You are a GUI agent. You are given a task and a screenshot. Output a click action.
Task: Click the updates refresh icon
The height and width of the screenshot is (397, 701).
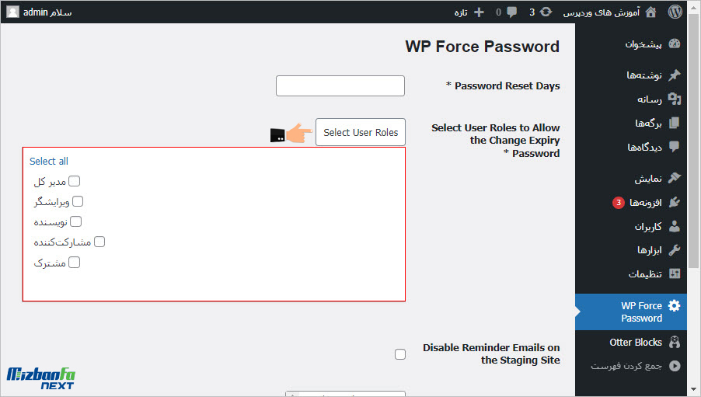[x=546, y=12]
